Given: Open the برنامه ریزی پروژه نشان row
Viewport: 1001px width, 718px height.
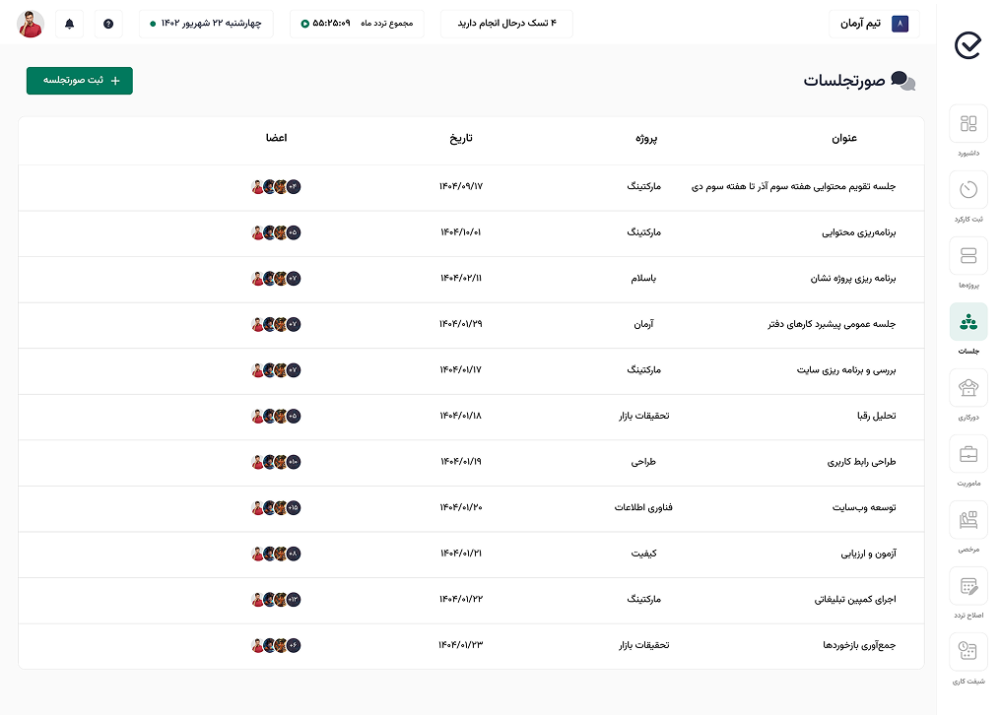Looking at the screenshot, I should coord(471,279).
